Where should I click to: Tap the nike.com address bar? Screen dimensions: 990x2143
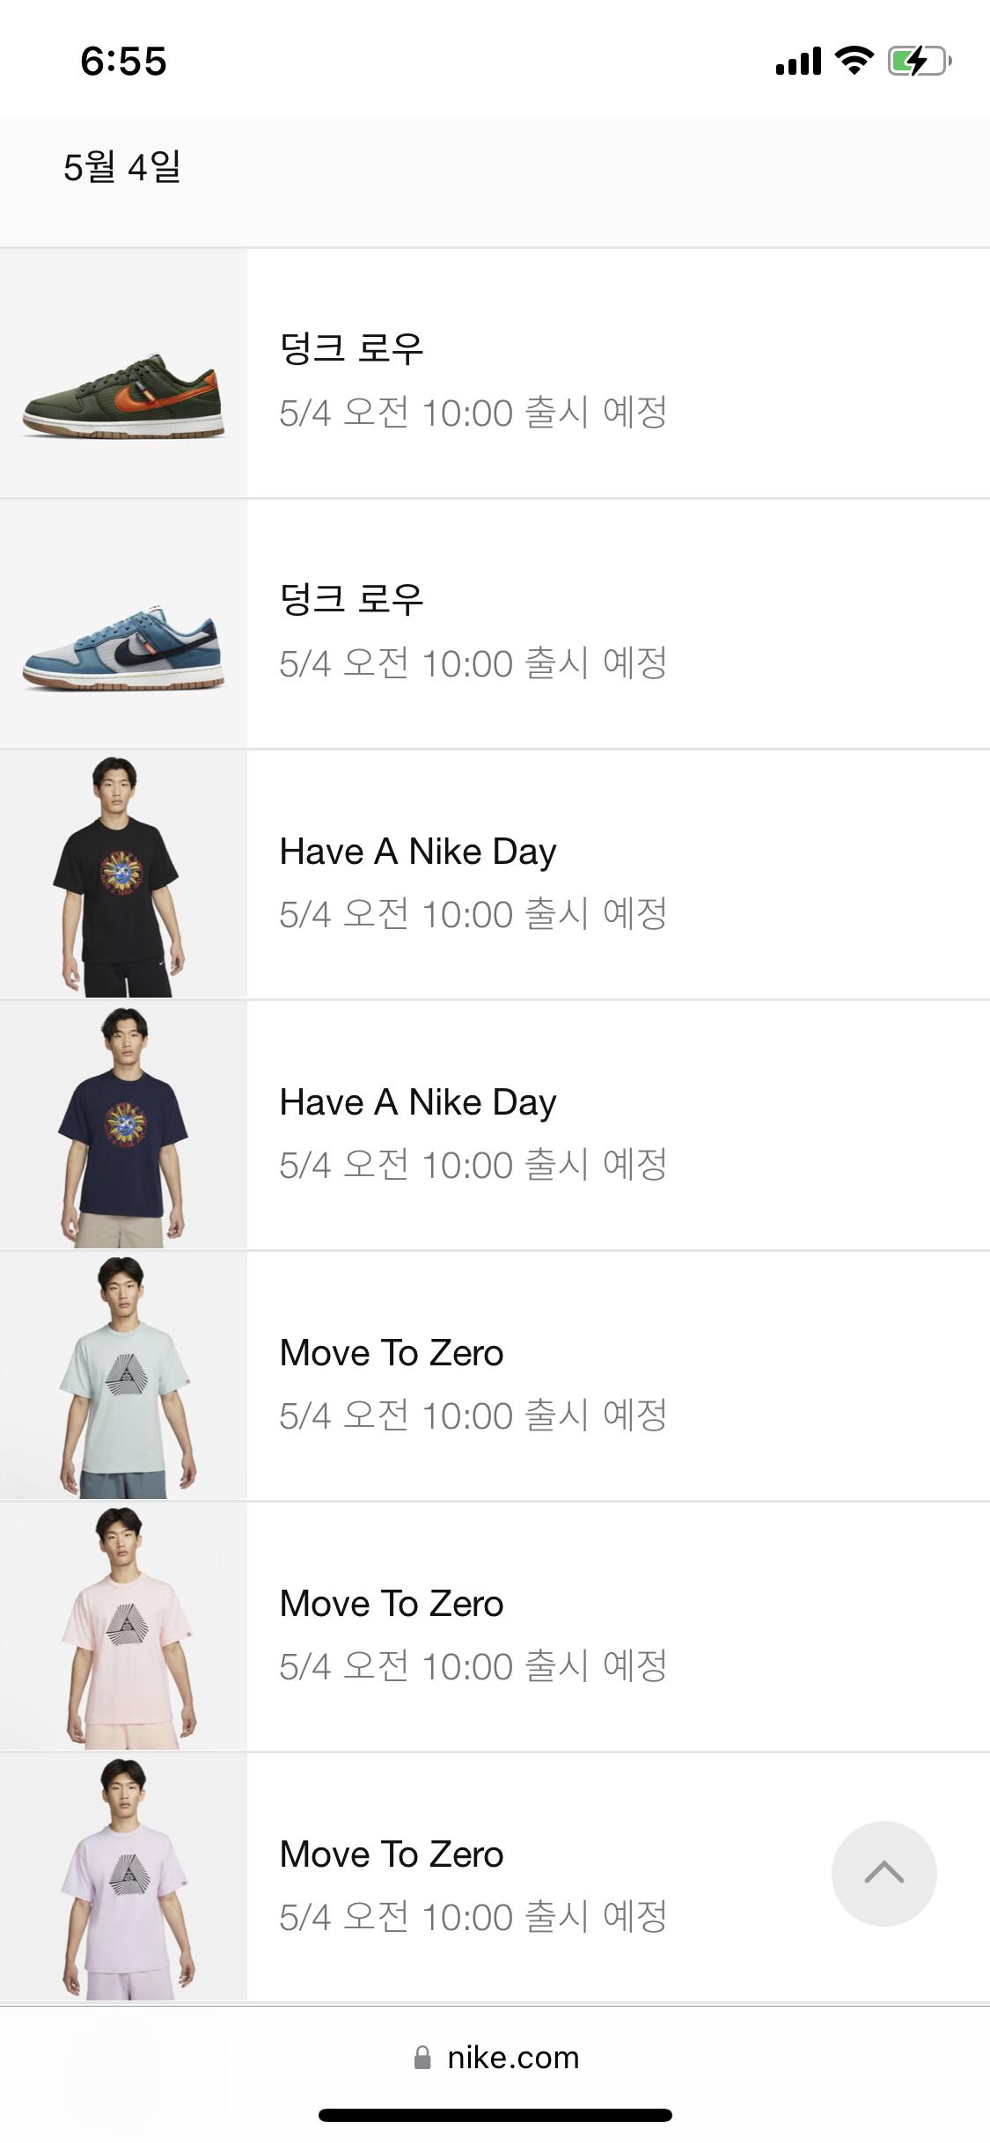click(512, 2058)
